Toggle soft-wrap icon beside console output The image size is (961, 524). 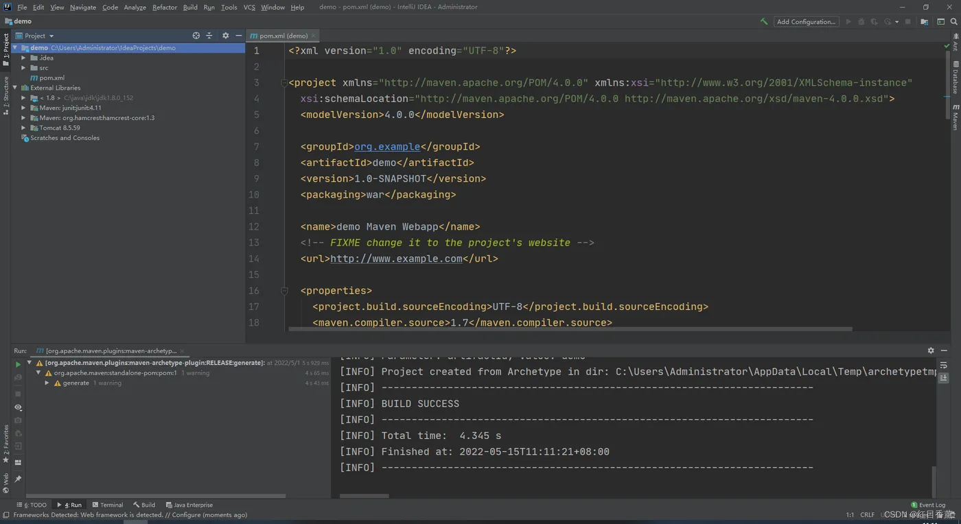click(944, 366)
